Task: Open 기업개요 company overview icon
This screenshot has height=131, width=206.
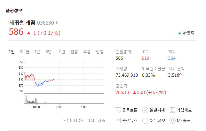Action: tap(172, 110)
